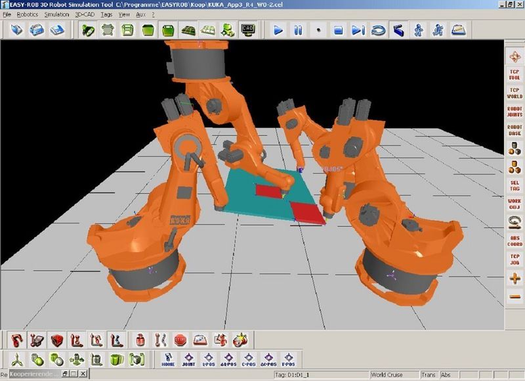Viewport: 525px width, 381px height.
Task: Click the blue loop repeat icon
Action: (x=379, y=30)
